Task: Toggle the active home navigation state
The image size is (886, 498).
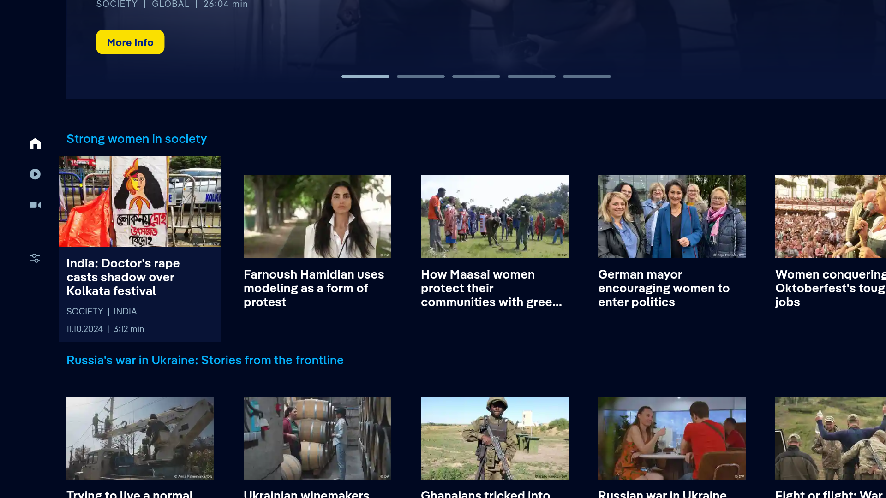Action: (x=35, y=143)
